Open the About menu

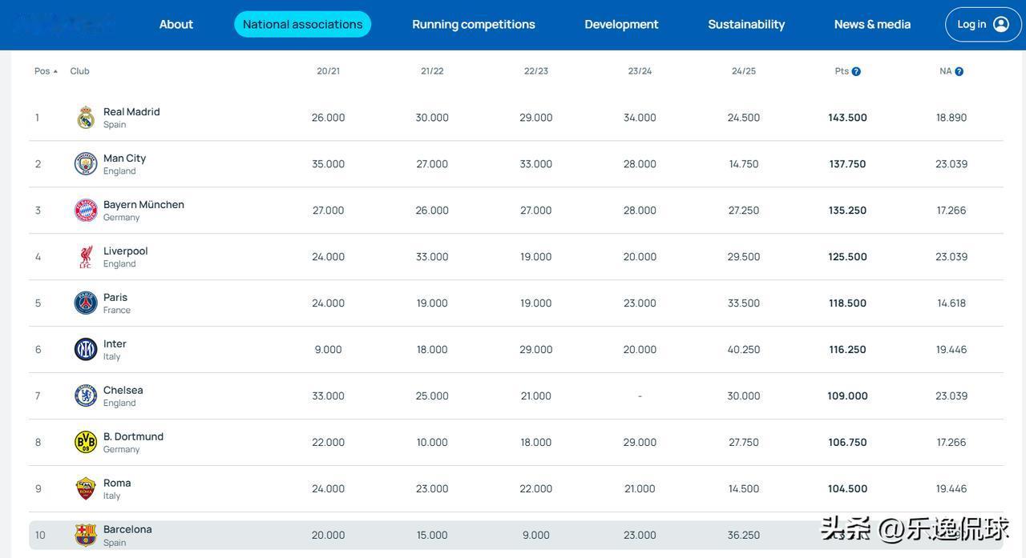click(x=176, y=24)
